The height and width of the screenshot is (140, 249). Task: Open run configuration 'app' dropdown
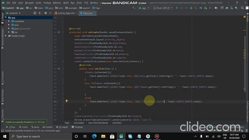(144, 8)
